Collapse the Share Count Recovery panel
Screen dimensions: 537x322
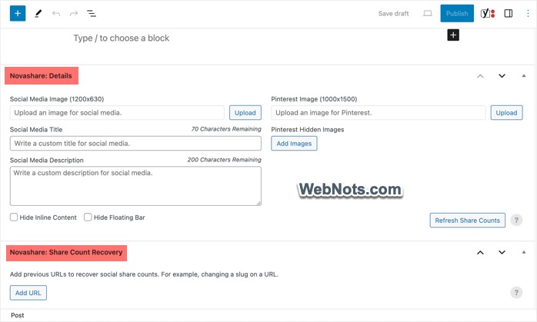click(x=524, y=253)
